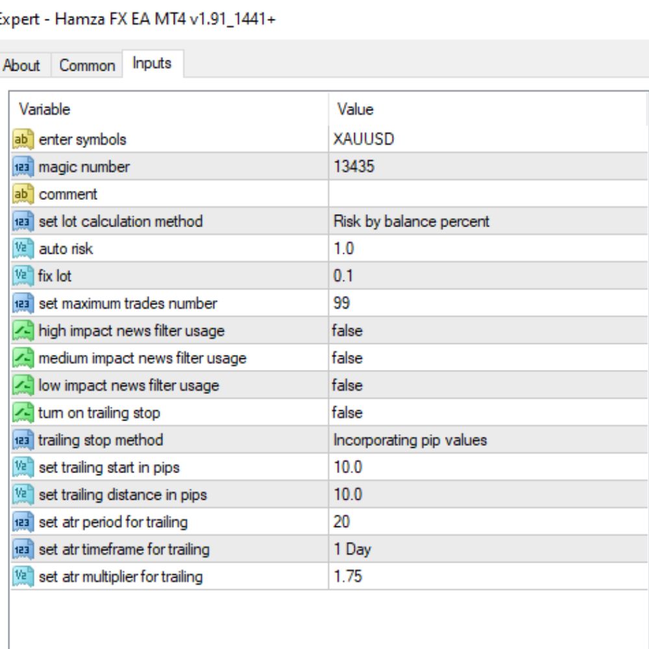
Task: Click the string icon beside enter symbols
Action: click(23, 140)
